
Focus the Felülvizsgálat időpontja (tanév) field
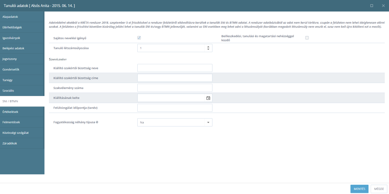pos(175,108)
